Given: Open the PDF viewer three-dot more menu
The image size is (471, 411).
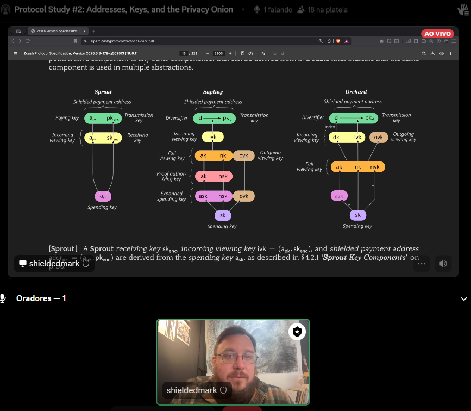Looking at the screenshot, I should tap(450, 53).
